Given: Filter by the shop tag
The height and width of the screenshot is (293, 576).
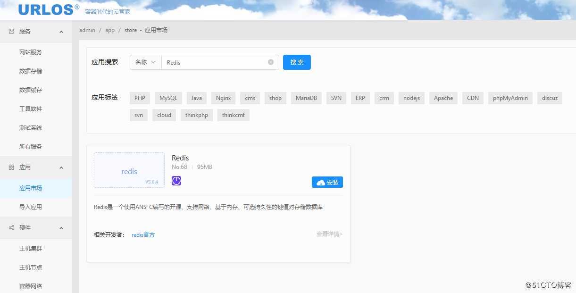Looking at the screenshot, I should point(275,98).
